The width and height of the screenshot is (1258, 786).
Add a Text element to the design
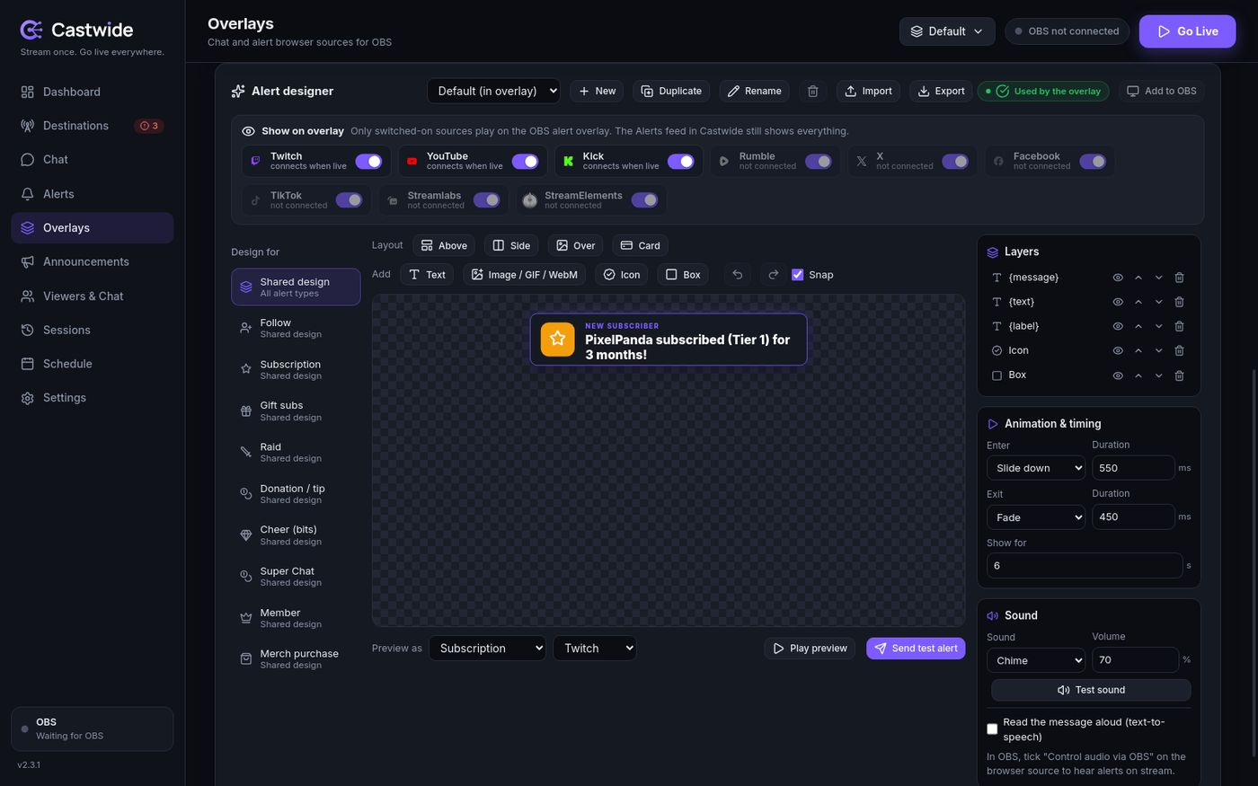[428, 275]
